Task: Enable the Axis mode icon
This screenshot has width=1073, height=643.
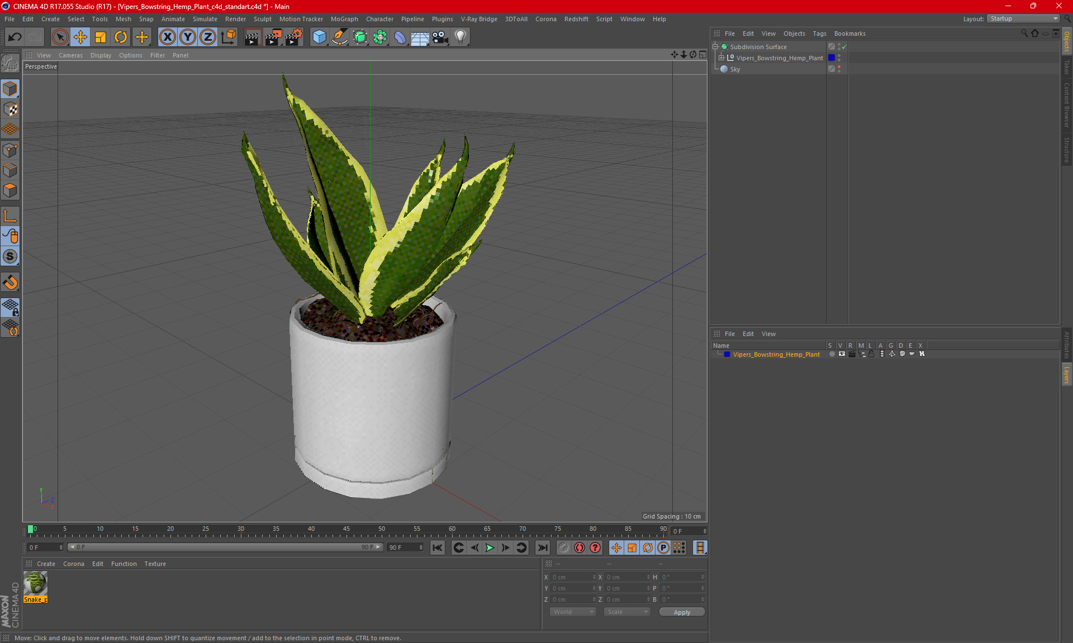Action: 10,216
